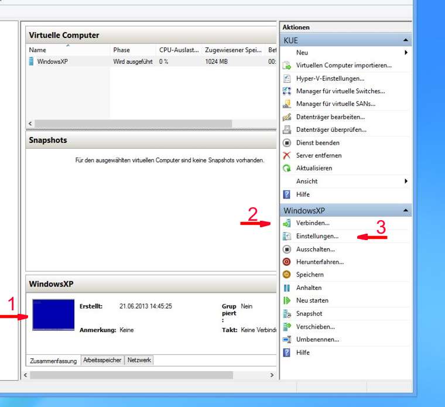445x407 pixels.
Task: Select the WindowsXP row name
Action: click(x=53, y=61)
